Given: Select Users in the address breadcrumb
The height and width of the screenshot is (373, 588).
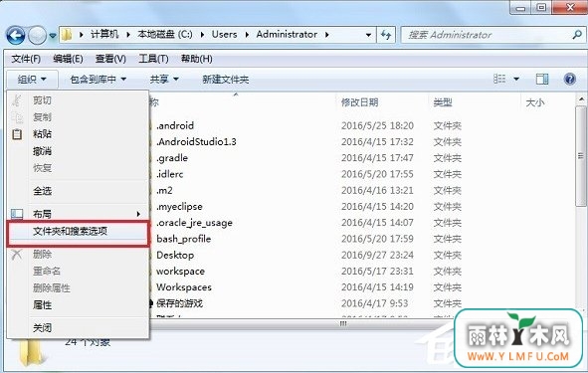Looking at the screenshot, I should coord(224,35).
